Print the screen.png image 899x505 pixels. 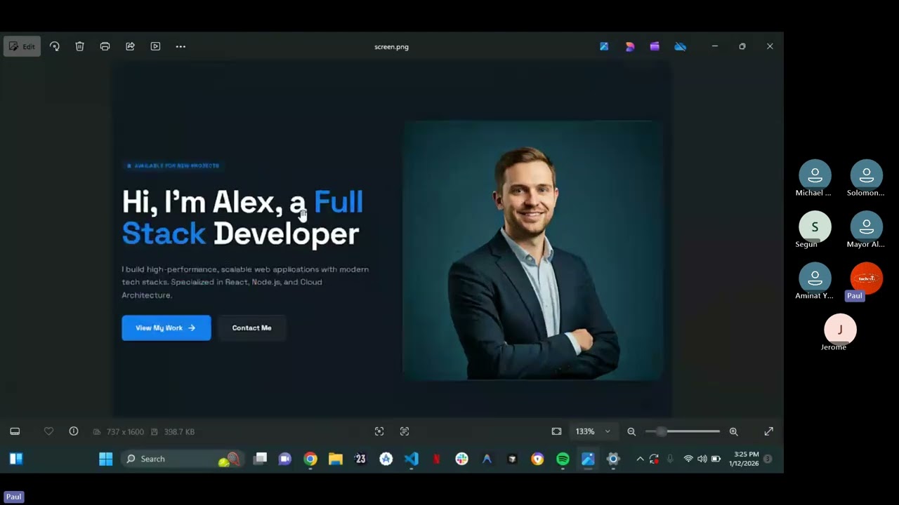click(x=105, y=46)
